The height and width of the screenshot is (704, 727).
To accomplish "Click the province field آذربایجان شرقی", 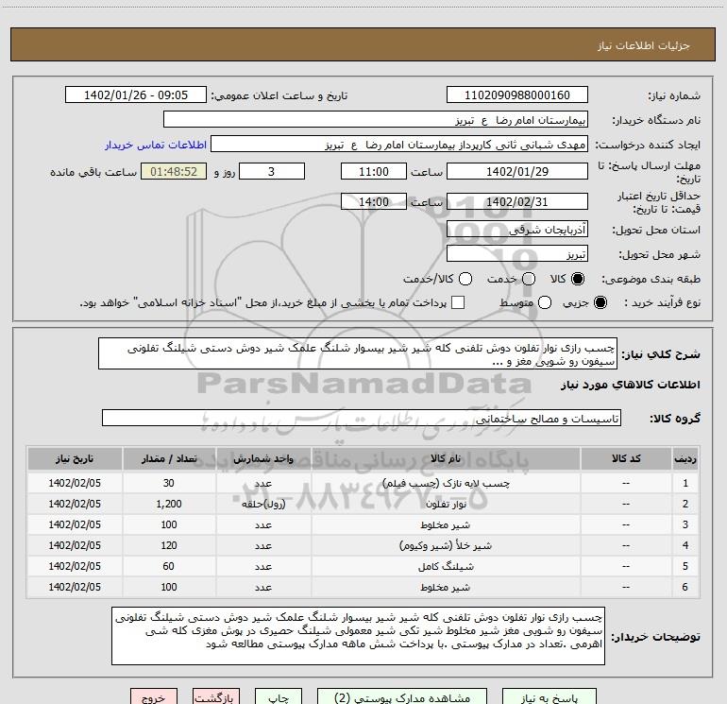I will [517, 229].
